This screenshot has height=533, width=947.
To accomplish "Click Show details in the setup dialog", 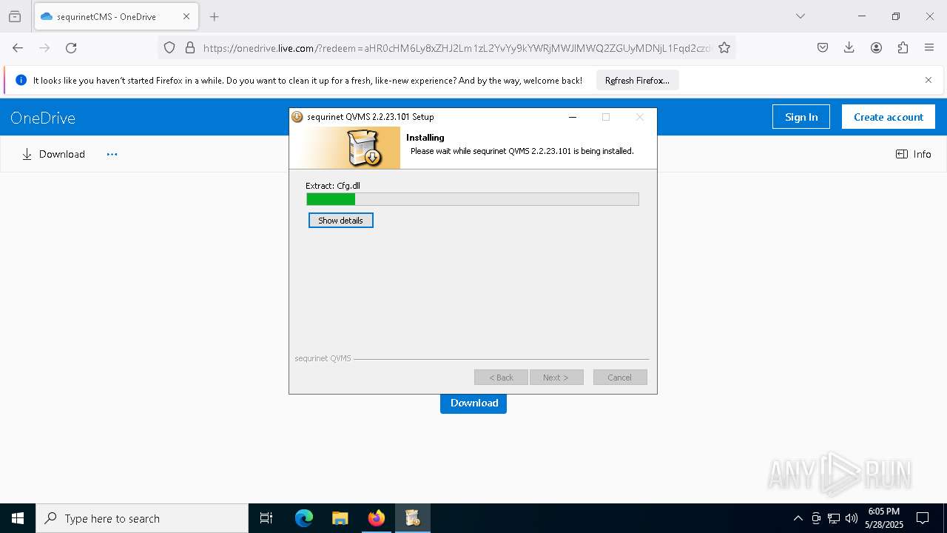I will click(x=341, y=221).
